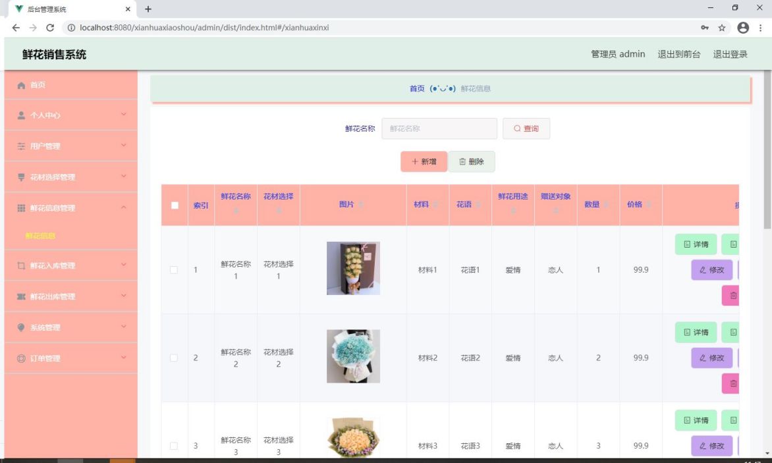Click the home icon beside 首页 in sidebar

[21, 86]
